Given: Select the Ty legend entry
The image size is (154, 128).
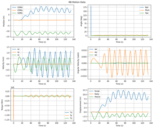Looking at the screenshot, I should coord(69,115).
